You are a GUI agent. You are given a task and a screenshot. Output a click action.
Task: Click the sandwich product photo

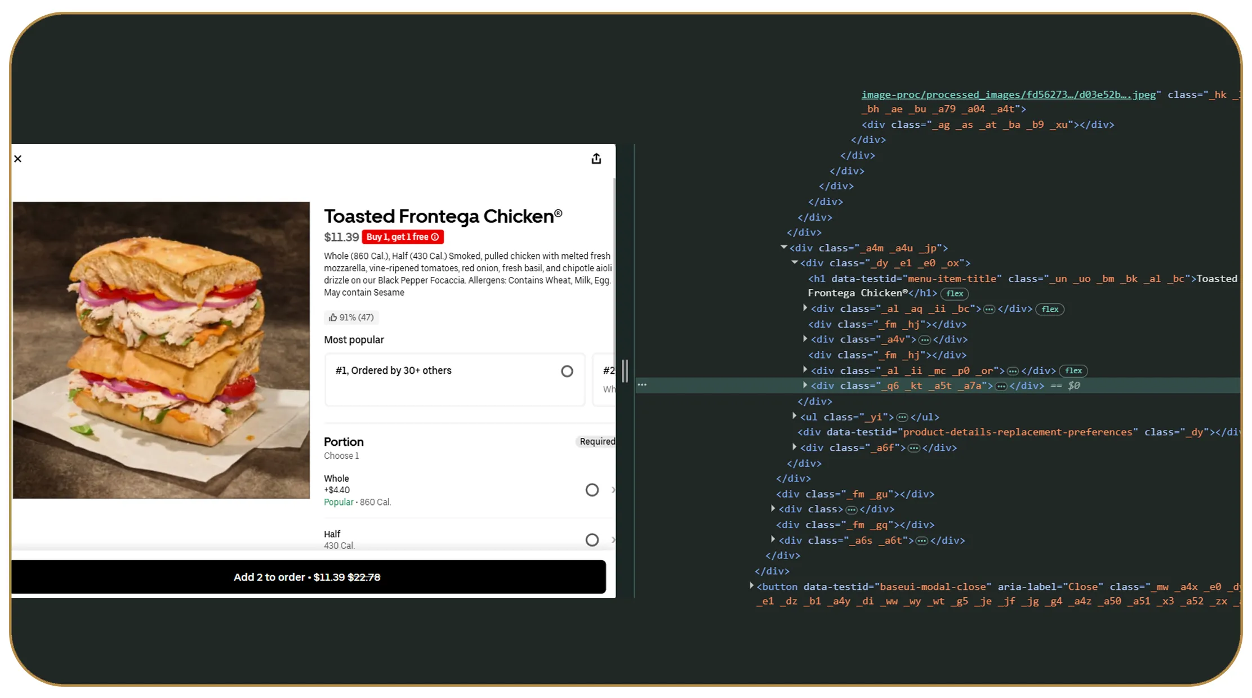161,350
